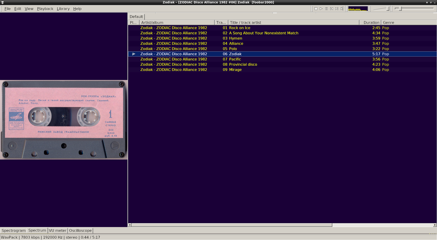Click the right arrow of the horizontal scrollbar

point(435,225)
